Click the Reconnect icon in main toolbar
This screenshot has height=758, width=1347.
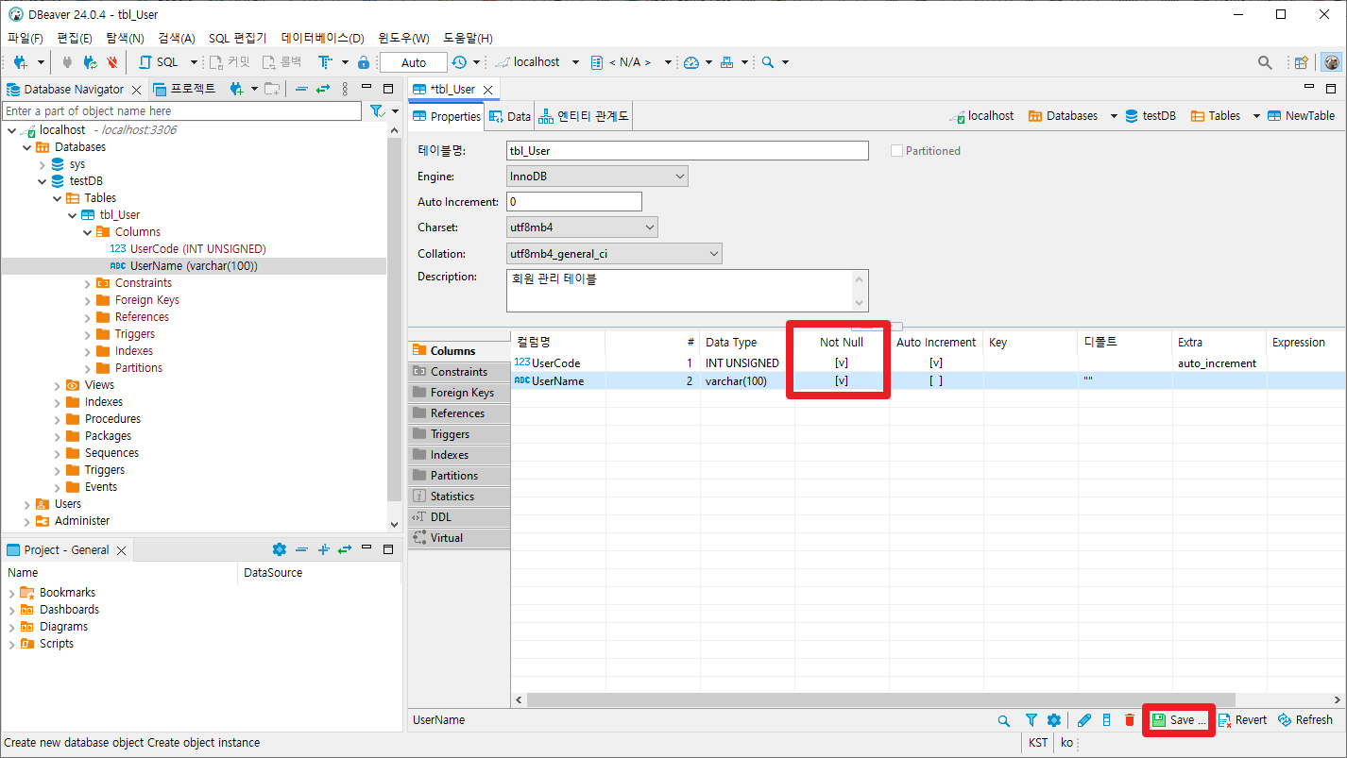click(x=90, y=62)
